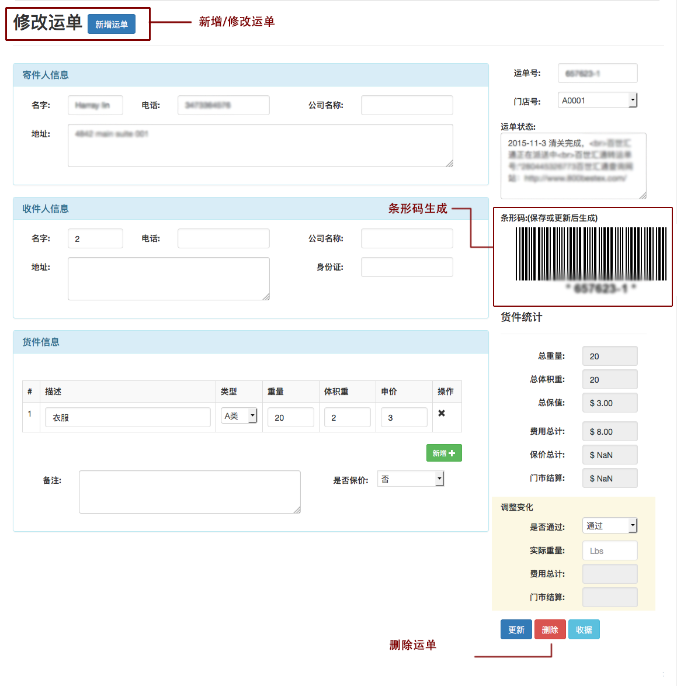Focus the sender 地址 text area

tap(260, 145)
